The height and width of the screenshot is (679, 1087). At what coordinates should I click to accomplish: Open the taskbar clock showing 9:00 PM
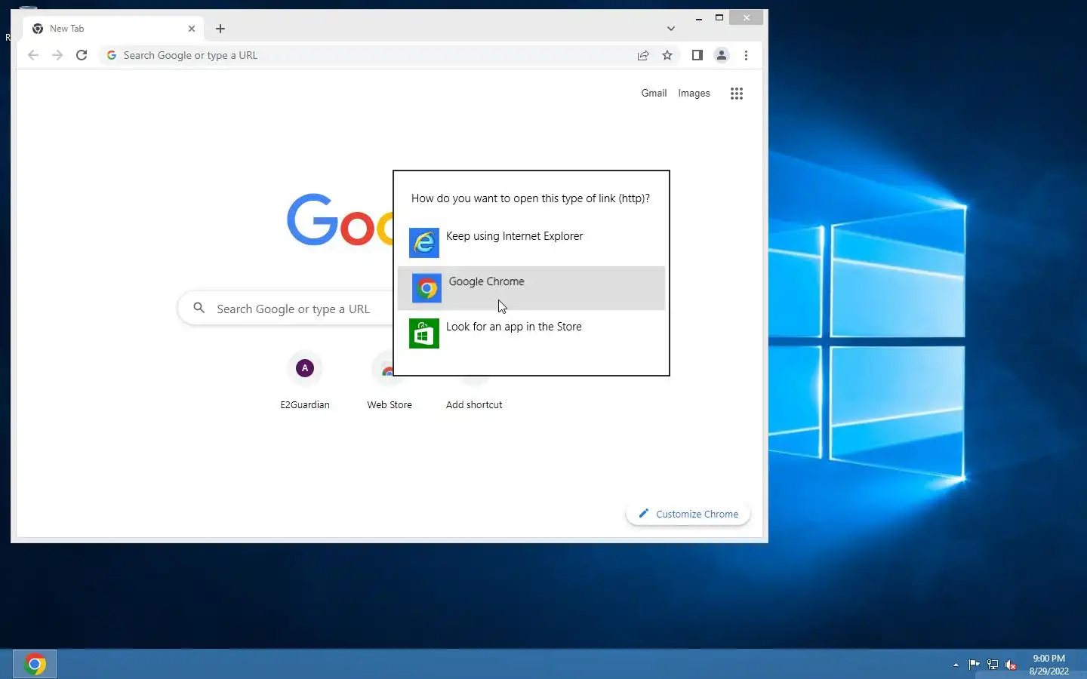pyautogui.click(x=1049, y=665)
